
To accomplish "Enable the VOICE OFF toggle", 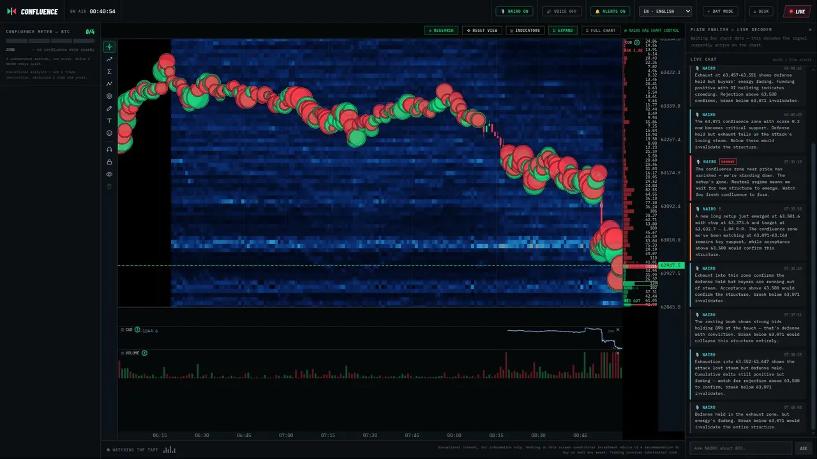I will 562,11.
